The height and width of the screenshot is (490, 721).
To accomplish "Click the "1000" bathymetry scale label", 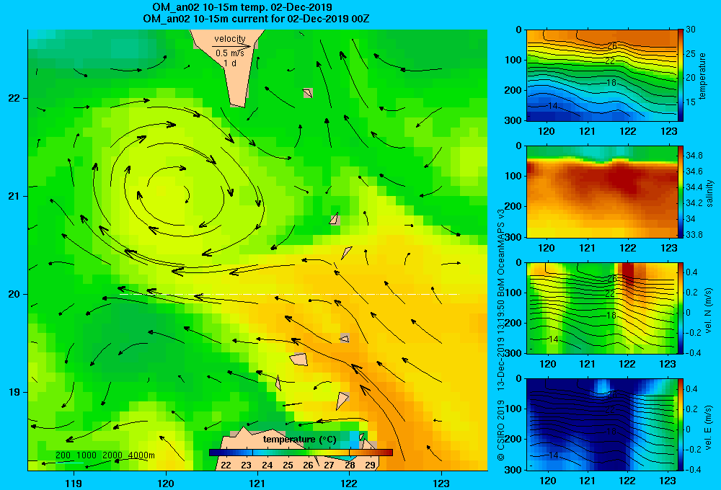I will [x=87, y=455].
